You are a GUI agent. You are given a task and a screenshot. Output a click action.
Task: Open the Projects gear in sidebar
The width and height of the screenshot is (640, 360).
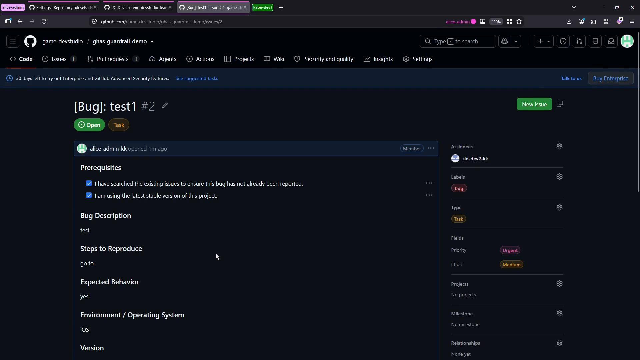coord(559,284)
